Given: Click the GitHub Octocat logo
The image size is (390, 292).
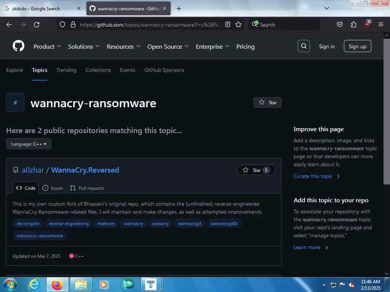Looking at the screenshot, I should [x=18, y=46].
